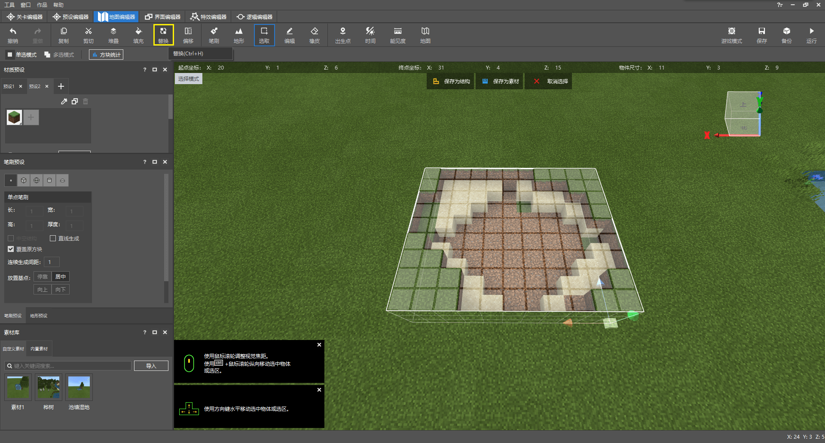Uncheck the 覆盖原方块 checkbox
The width and height of the screenshot is (825, 443).
coord(11,249)
